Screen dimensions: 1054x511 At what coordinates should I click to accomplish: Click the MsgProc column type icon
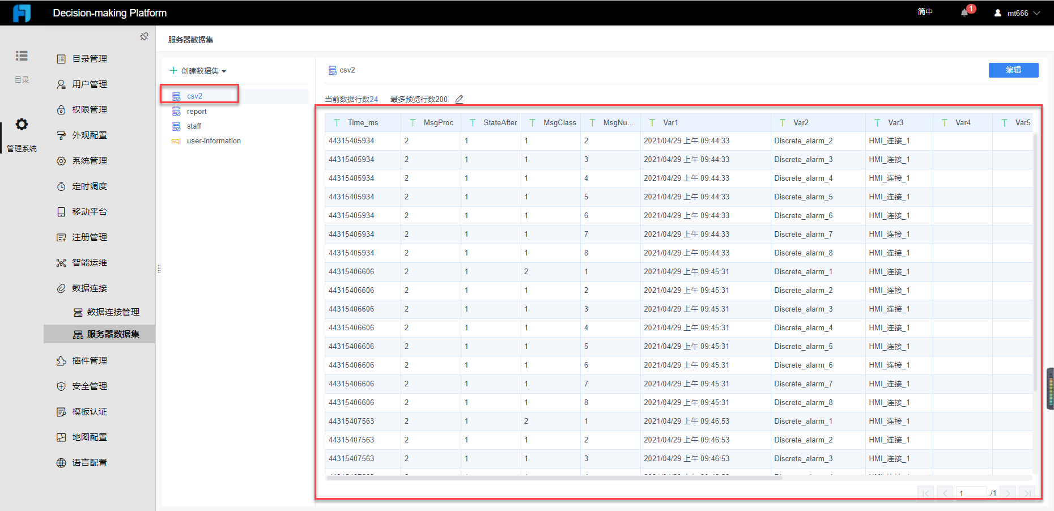(413, 123)
